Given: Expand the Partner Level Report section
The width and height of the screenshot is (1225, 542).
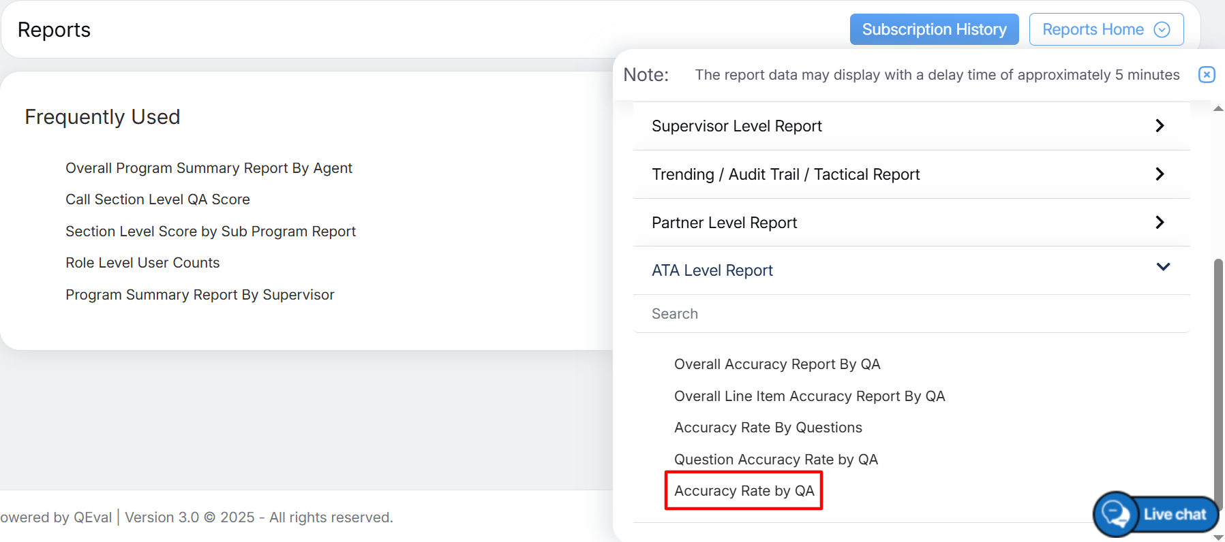Looking at the screenshot, I should 911,223.
